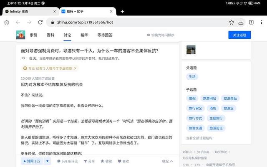Click 分享 to share the answer
The width and height of the screenshot is (267, 167).
point(89,161)
